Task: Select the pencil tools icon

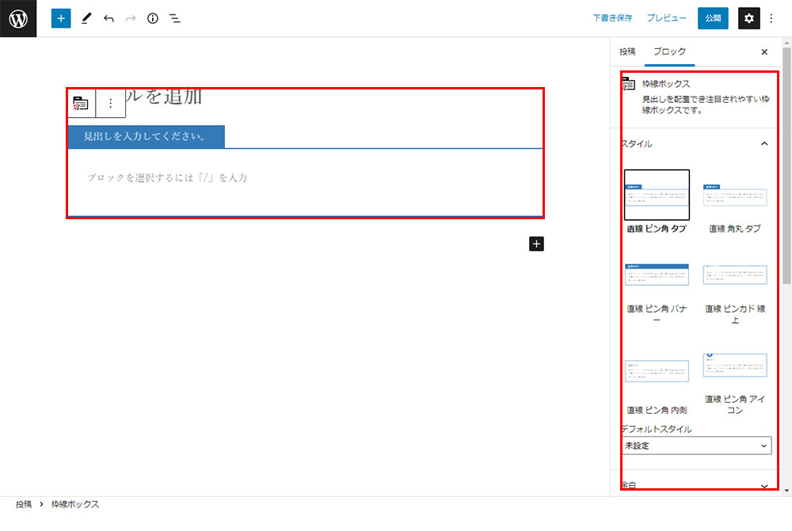Action: 86,18
